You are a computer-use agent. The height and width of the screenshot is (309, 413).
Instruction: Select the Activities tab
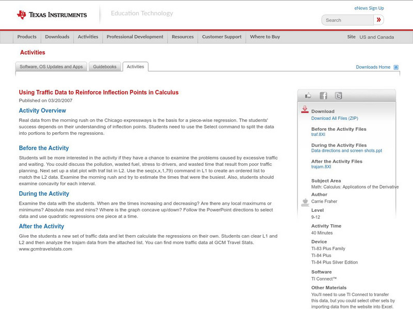click(x=135, y=67)
